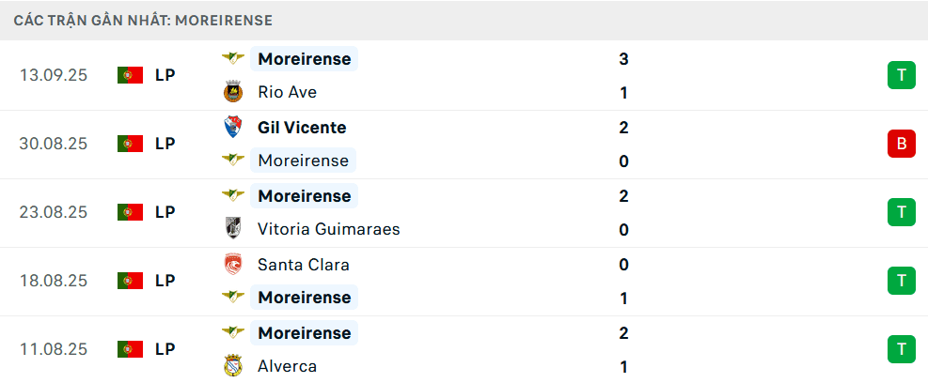Open the Alverca team link
The image size is (928, 383).
click(x=287, y=366)
